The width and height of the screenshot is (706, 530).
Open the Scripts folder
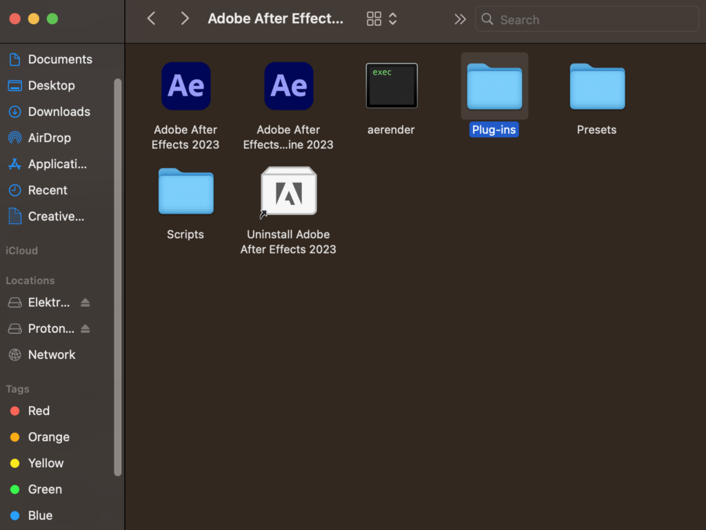pyautogui.click(x=185, y=191)
